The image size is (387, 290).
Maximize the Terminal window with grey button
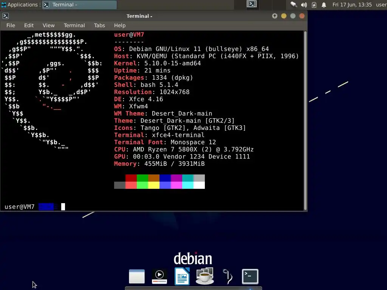pyautogui.click(x=293, y=16)
